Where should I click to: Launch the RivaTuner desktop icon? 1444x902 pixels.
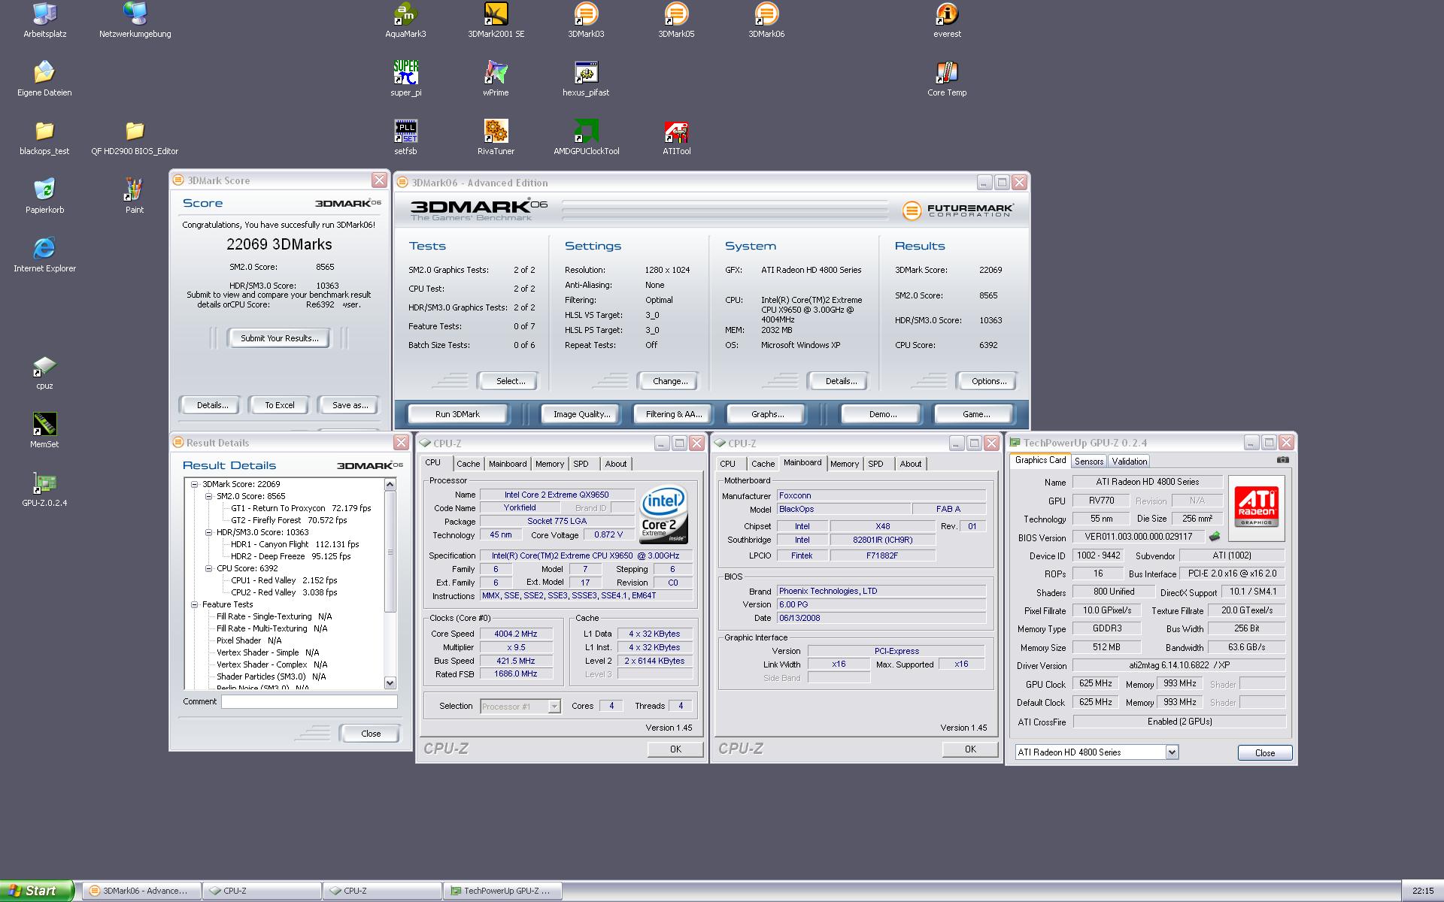(x=496, y=132)
